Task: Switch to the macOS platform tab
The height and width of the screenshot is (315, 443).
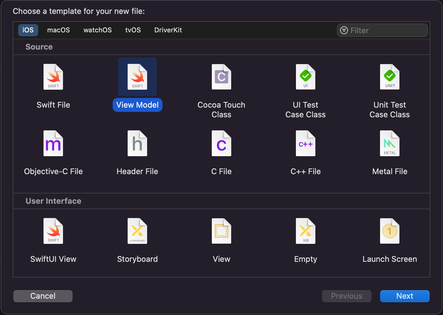Action: 58,30
